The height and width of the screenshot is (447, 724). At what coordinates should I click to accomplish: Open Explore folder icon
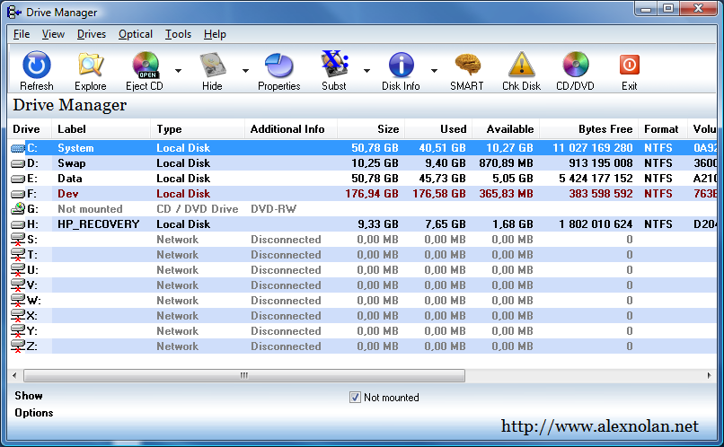pyautogui.click(x=91, y=65)
